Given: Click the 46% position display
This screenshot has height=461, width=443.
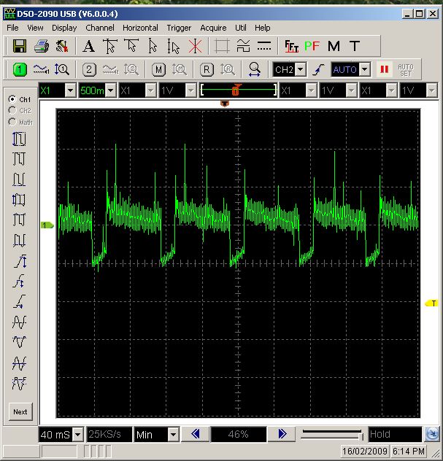Looking at the screenshot, I should tap(239, 434).
